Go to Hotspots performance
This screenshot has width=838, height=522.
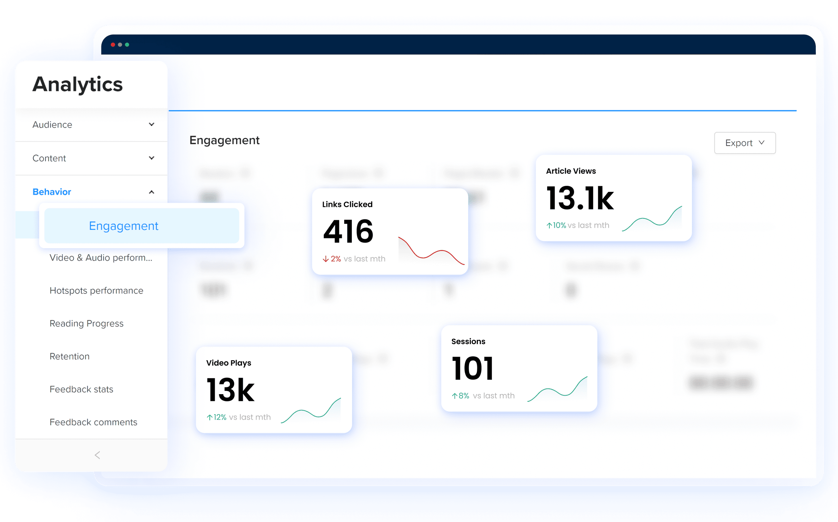tap(96, 290)
